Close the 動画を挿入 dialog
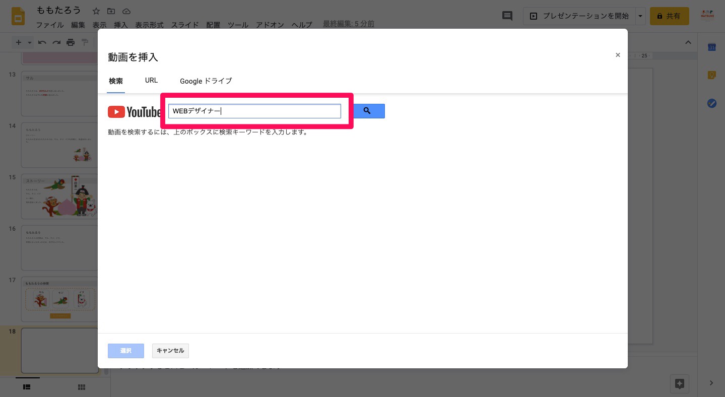725x397 pixels. click(618, 55)
